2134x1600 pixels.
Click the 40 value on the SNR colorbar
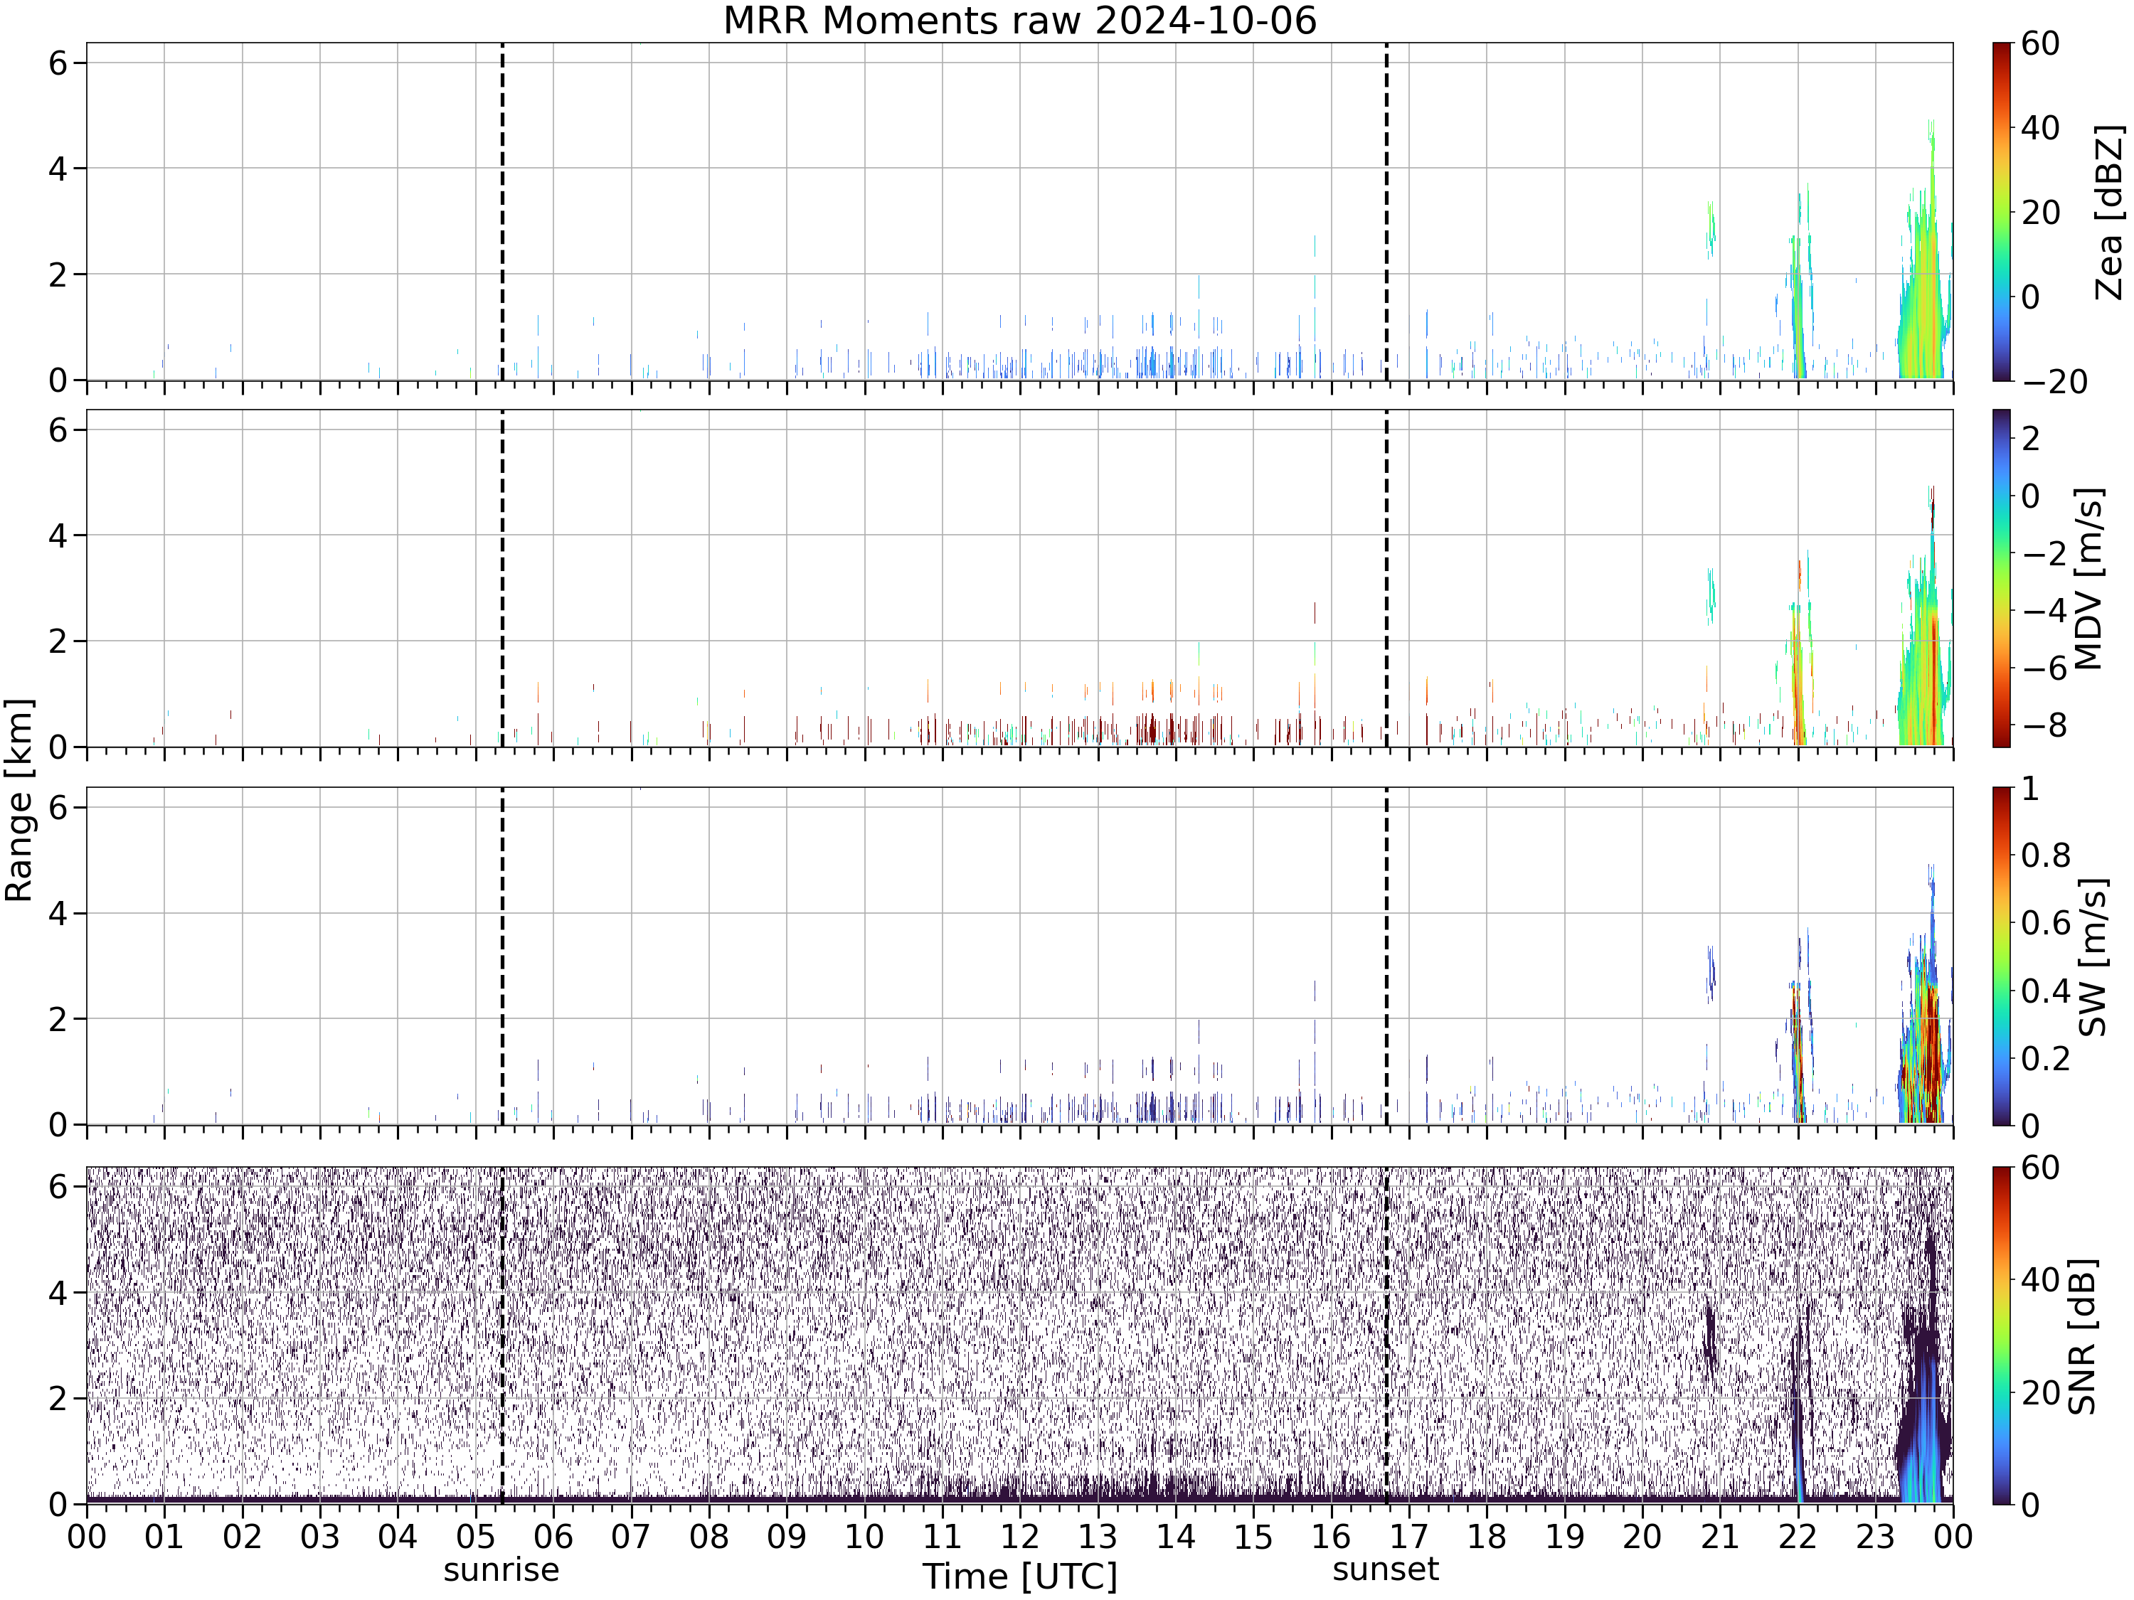point(2040,1280)
